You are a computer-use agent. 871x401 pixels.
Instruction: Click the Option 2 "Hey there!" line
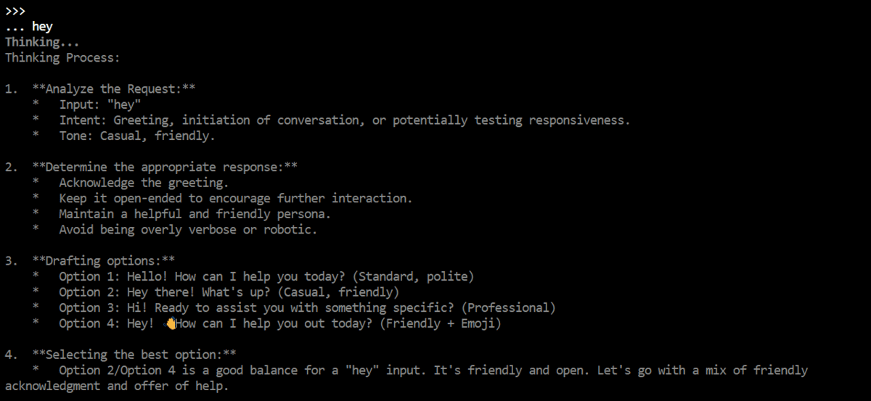229,292
